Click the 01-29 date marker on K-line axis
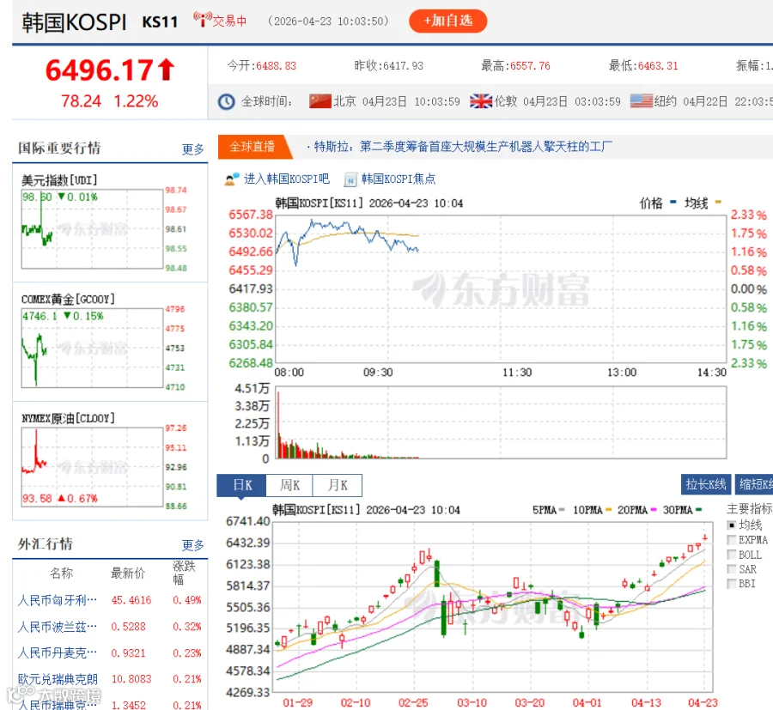The image size is (773, 710). (x=297, y=702)
